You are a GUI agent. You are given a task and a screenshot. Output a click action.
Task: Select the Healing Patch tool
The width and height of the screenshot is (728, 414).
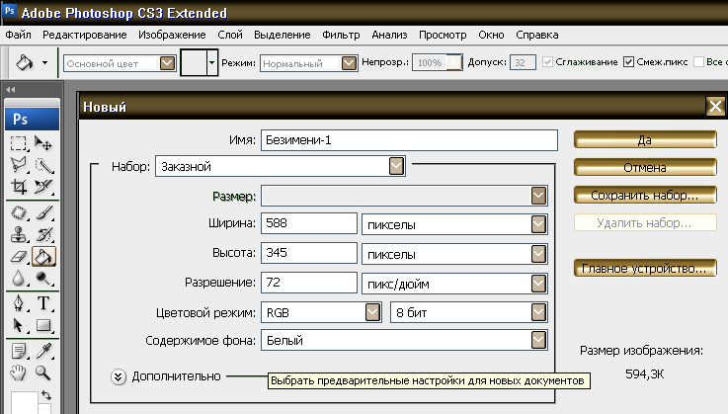[19, 213]
